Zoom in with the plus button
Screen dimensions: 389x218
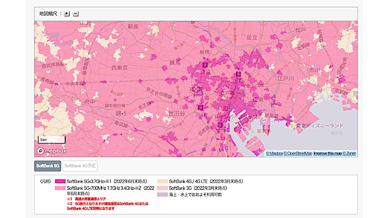click(x=67, y=14)
